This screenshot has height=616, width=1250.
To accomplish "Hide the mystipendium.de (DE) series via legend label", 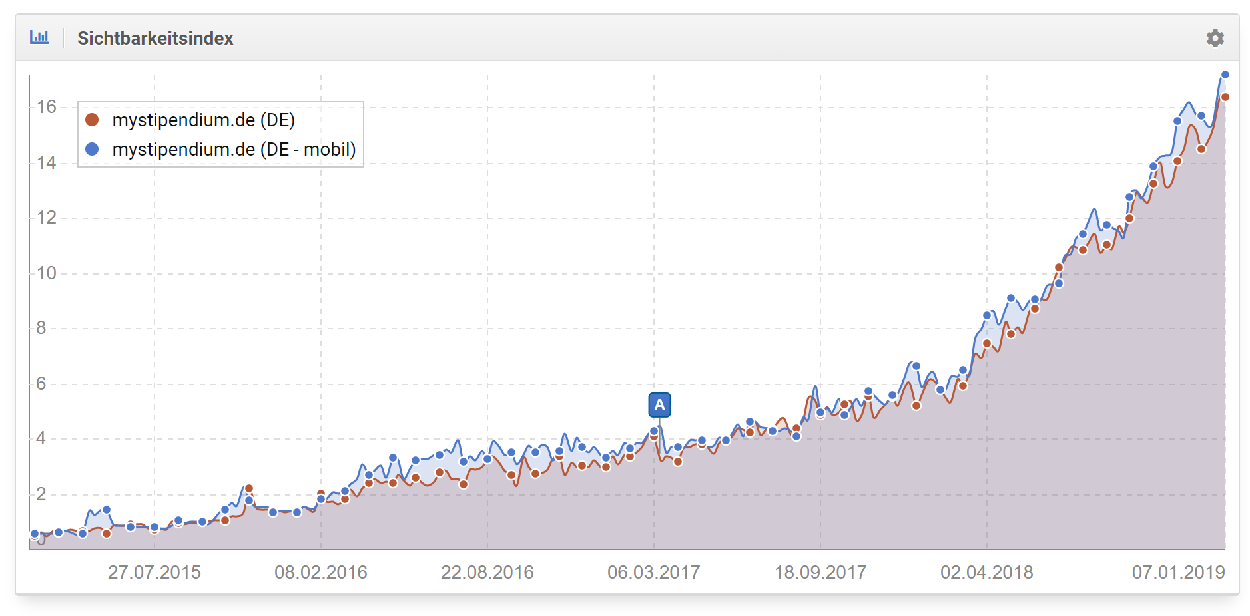I will [x=203, y=120].
